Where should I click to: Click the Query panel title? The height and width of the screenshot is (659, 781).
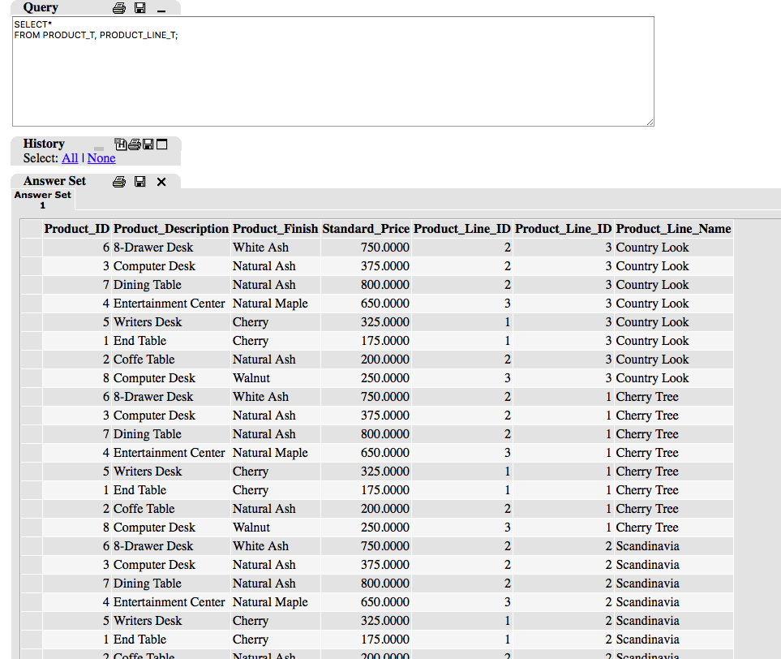[x=41, y=7]
